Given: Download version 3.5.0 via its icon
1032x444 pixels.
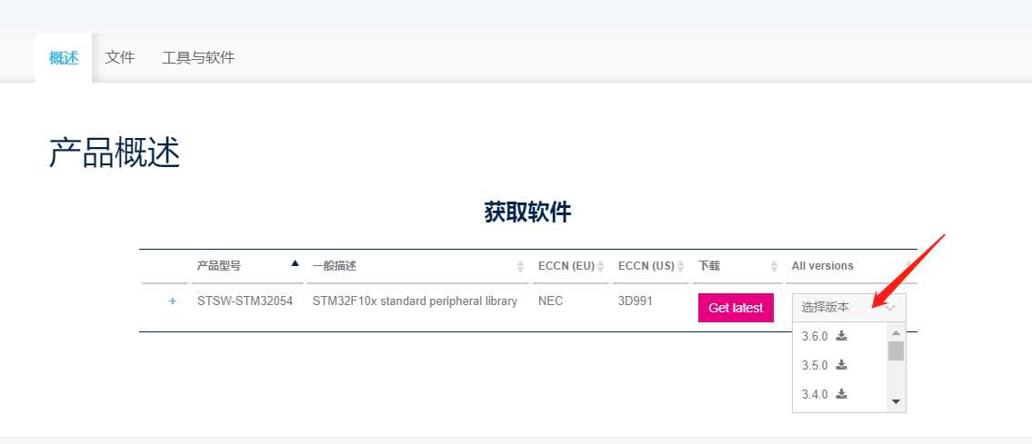Looking at the screenshot, I should 841,365.
